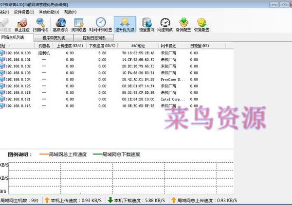Toggle the 提升优先级 priority button

point(125,23)
